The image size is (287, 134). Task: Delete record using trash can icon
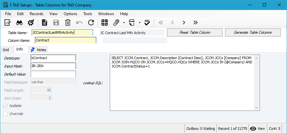click(68, 22)
